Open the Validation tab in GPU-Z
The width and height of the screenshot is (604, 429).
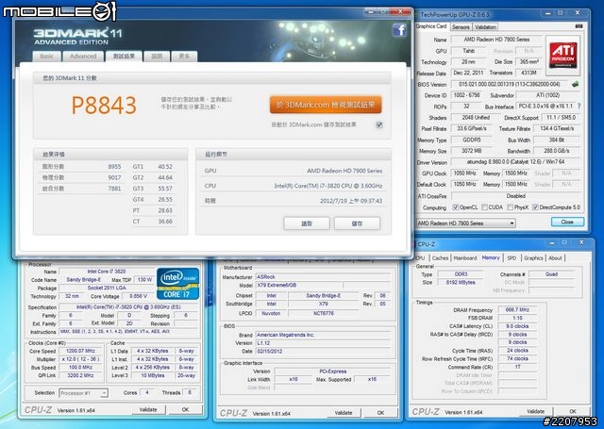485,27
